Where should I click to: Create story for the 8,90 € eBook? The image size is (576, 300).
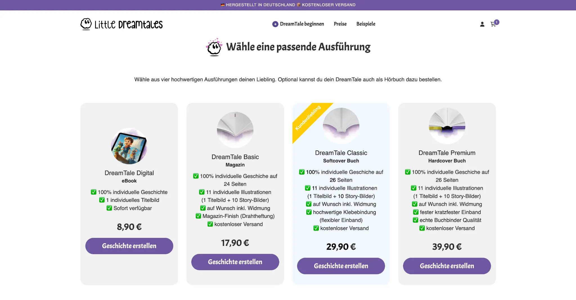click(129, 246)
